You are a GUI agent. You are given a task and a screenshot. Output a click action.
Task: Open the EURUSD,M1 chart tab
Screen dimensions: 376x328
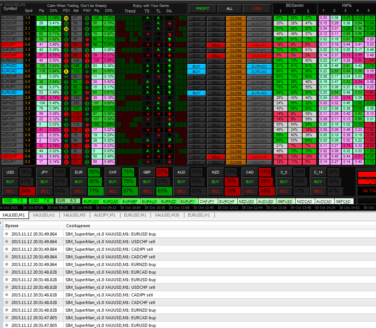pyautogui.click(x=135, y=215)
